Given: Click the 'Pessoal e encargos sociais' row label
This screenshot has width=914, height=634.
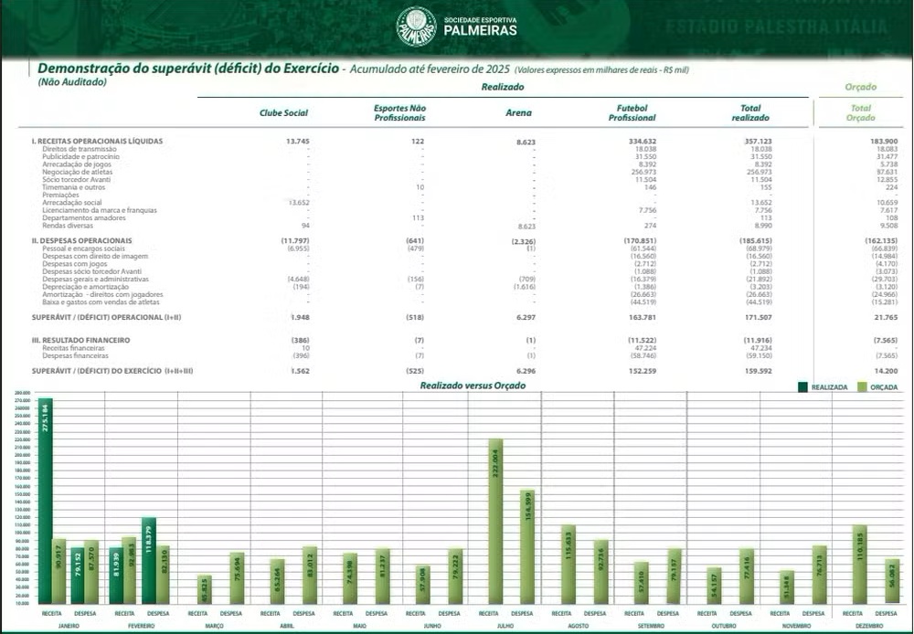Looking at the screenshot, I should coord(83,248).
